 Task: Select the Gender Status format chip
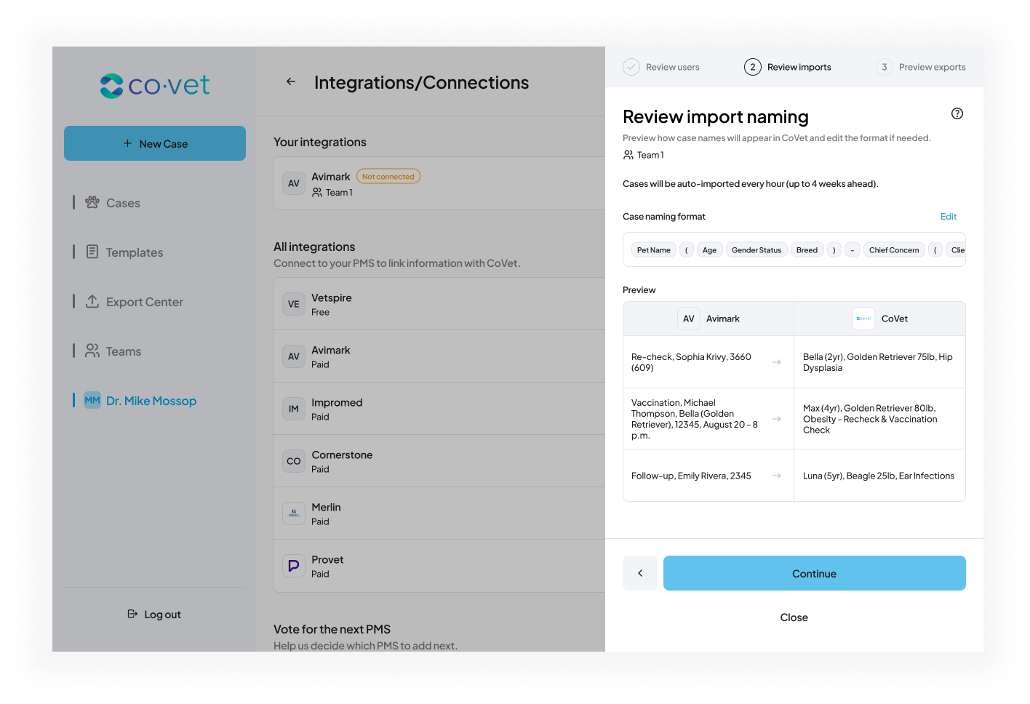756,249
